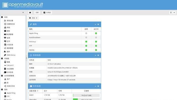Click the AutoShutdown running gray status dot
This screenshot has width=177, height=100.
(96, 37)
